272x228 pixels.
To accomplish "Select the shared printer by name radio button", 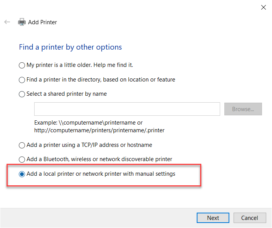I will (22, 94).
